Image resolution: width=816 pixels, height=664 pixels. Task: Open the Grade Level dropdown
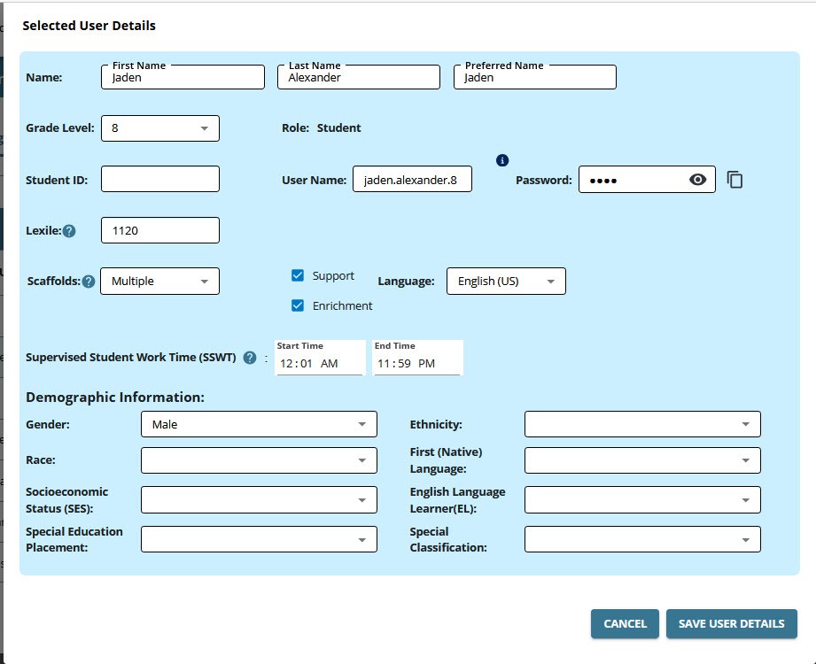[160, 128]
